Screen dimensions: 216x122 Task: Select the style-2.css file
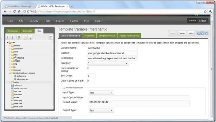tap(19, 107)
